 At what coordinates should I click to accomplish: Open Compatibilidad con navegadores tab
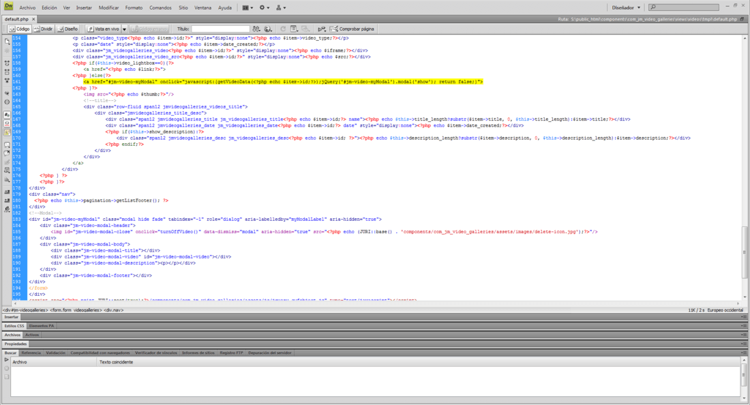[100, 353]
